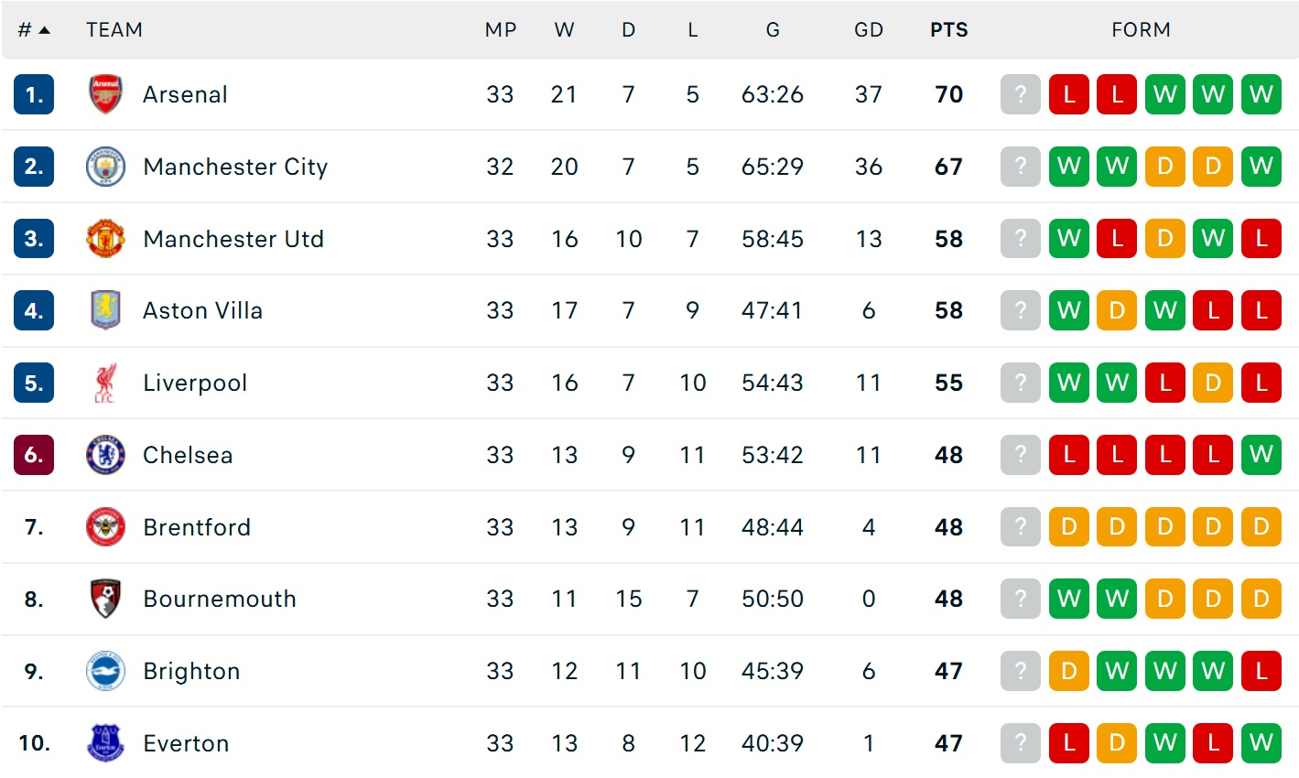Click the Chelsea crest icon
Screen dimensions: 1299x778
[105, 455]
